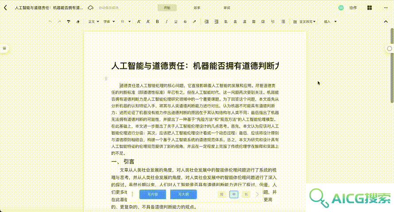Switch to the 效率 tab

[197, 8]
